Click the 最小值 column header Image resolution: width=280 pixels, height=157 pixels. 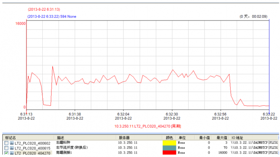(x=204, y=138)
